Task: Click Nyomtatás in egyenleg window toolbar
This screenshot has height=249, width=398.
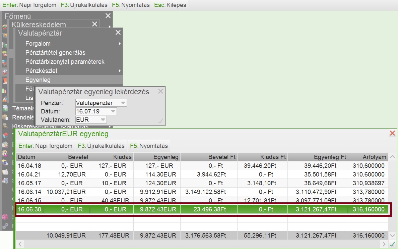Action: (x=149, y=146)
